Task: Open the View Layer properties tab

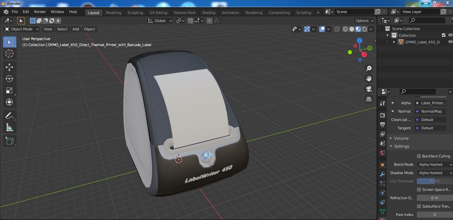Action: [x=383, y=134]
